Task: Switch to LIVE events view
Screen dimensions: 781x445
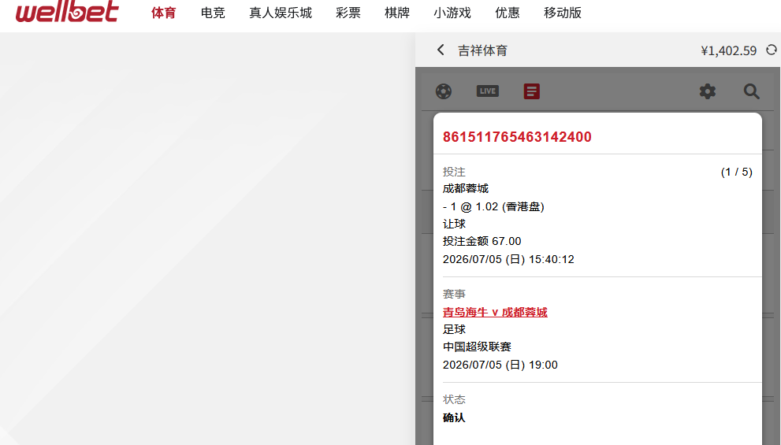Action: (488, 91)
